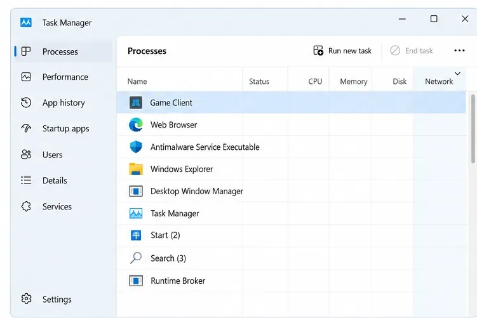Go to the Users page

(x=52, y=155)
